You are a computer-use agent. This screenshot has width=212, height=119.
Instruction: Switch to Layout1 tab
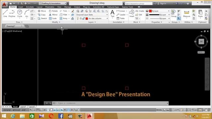point(23,107)
